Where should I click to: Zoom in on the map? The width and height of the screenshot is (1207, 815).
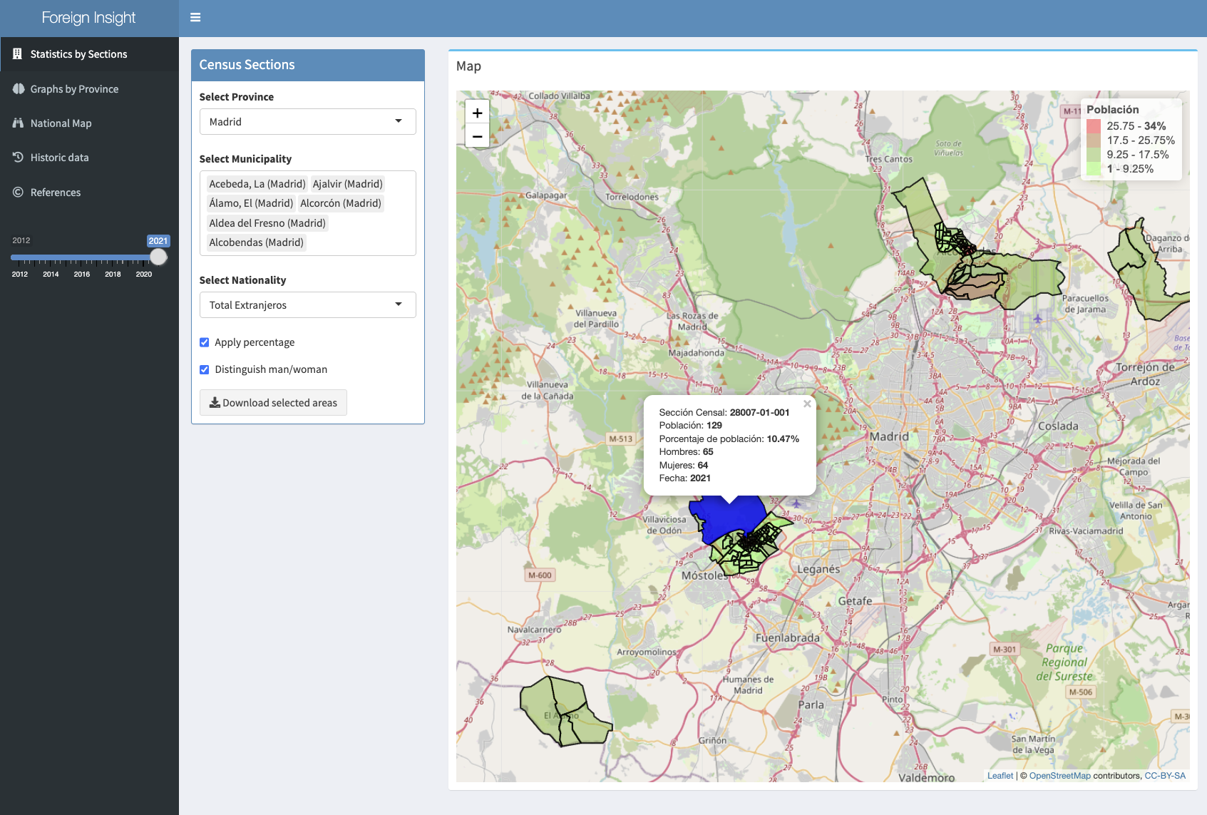(477, 113)
